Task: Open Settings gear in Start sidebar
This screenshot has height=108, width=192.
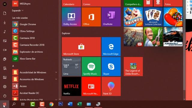Action: tap(5, 87)
